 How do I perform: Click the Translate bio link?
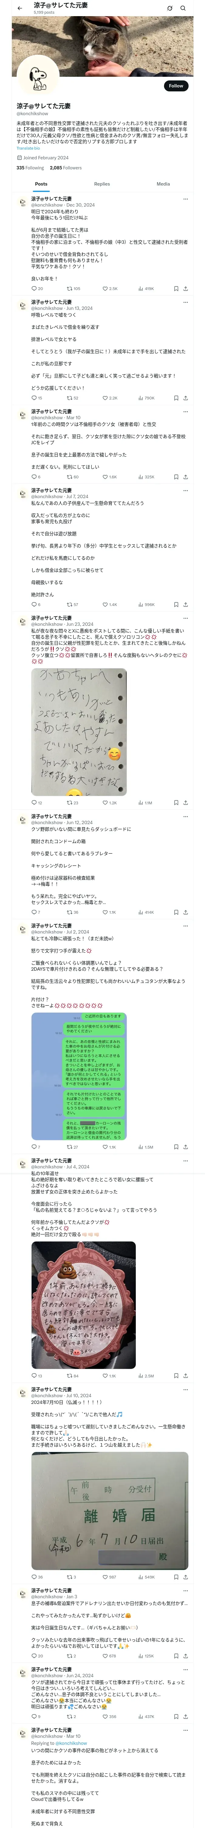(x=28, y=148)
